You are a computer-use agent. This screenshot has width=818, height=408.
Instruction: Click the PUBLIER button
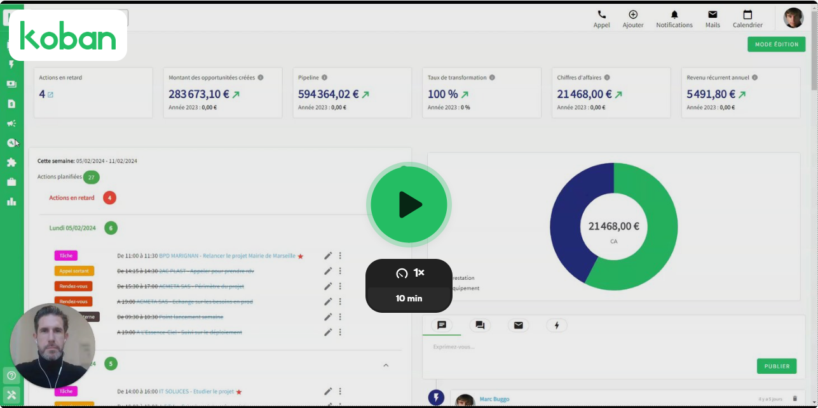coord(777,366)
